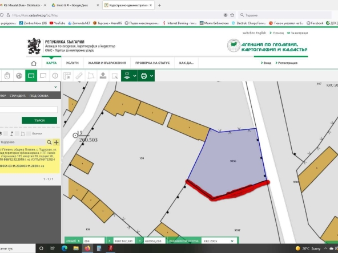338x253 pixels.
Task: Open the Internet Banking bookmark
Action: (x=179, y=23)
